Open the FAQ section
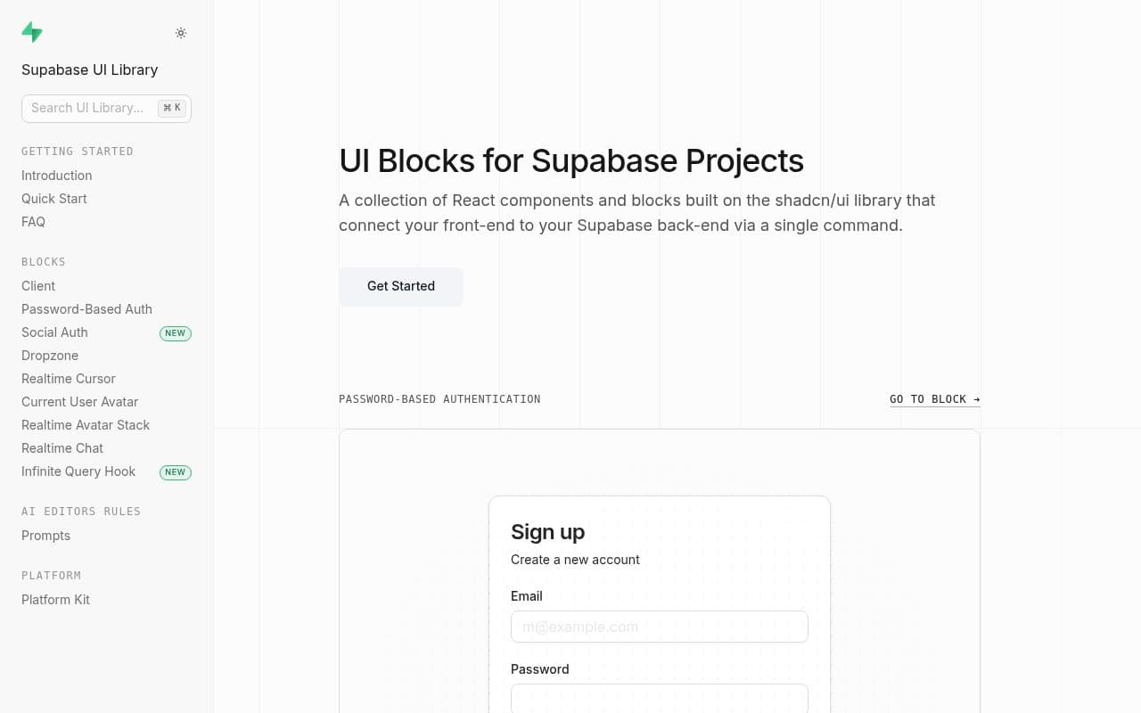The height and width of the screenshot is (713, 1141). coord(33,222)
